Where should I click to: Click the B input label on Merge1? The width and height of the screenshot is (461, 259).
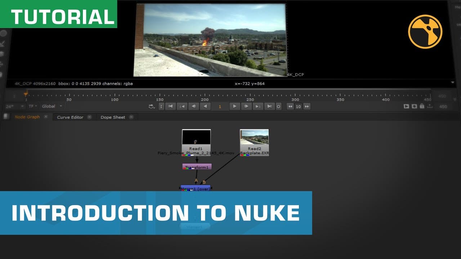(x=204, y=182)
